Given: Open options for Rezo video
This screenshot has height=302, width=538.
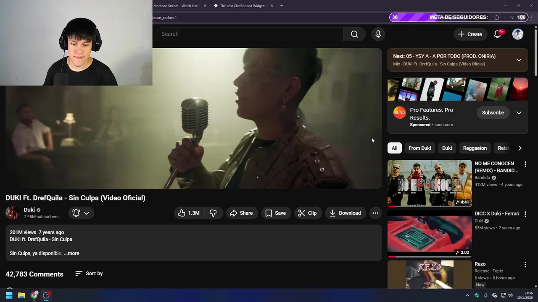Looking at the screenshot, I should click(525, 264).
